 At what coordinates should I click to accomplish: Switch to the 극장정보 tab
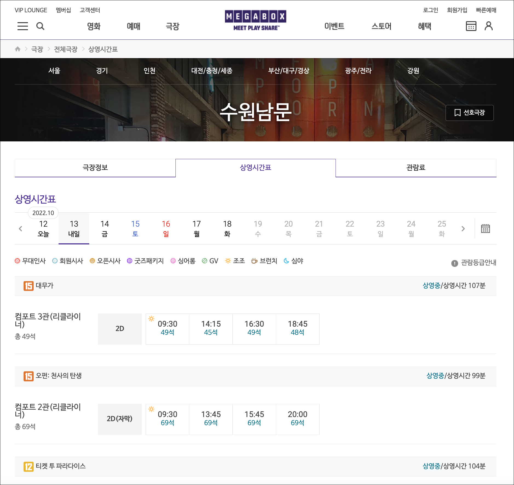(95, 168)
